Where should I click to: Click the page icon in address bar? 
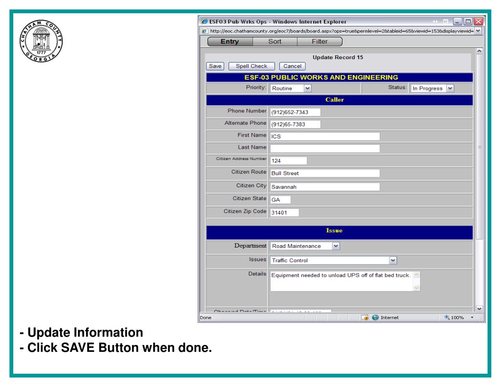(x=205, y=31)
